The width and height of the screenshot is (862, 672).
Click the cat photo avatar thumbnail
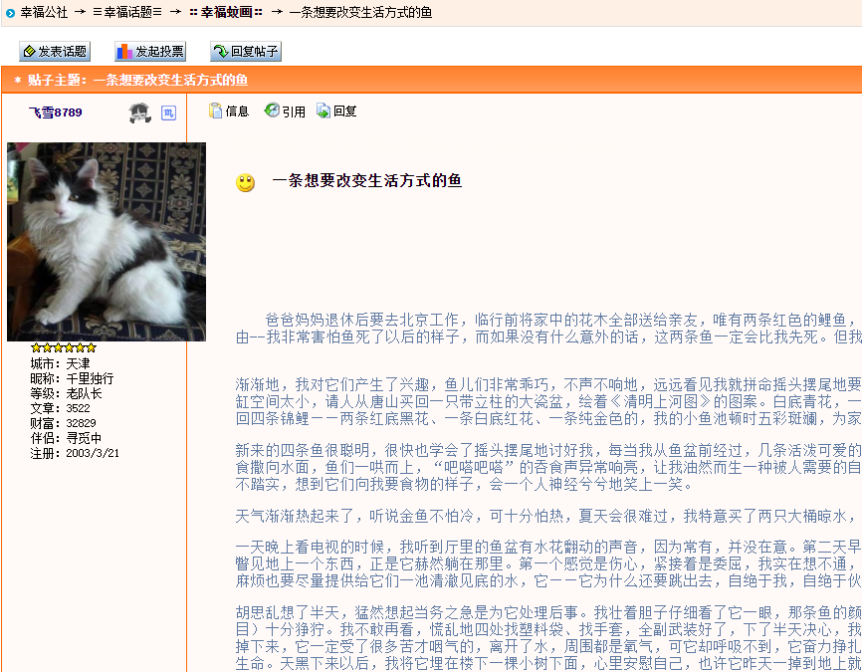(x=107, y=241)
